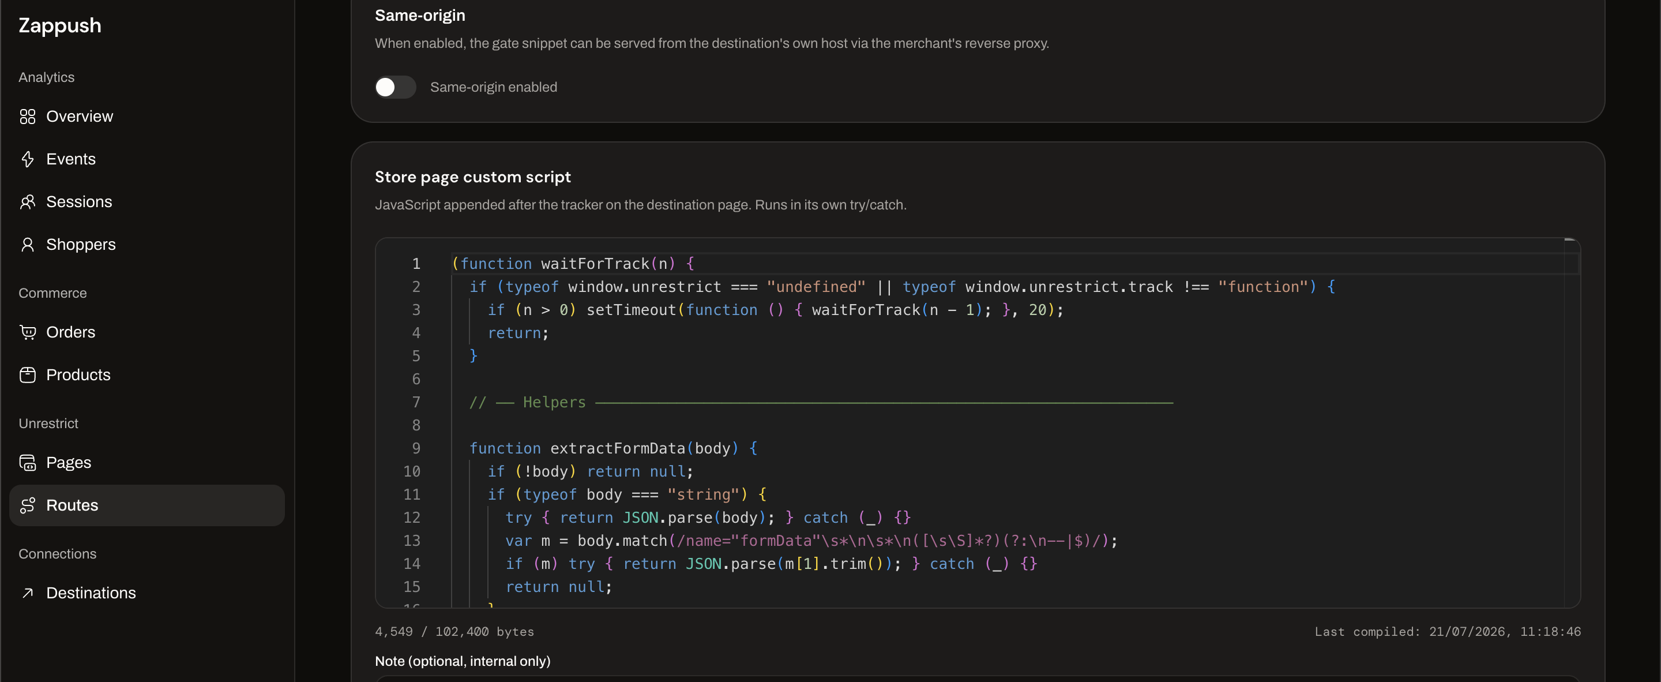The height and width of the screenshot is (682, 1661).
Task: Click the Events lightning bolt icon
Action: click(27, 159)
